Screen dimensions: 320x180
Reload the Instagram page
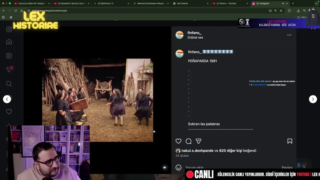15,11
